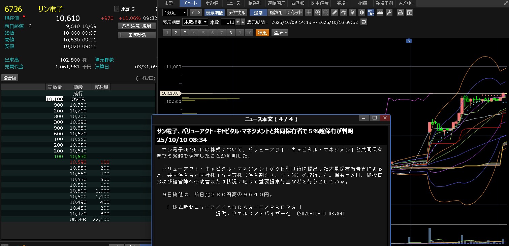Click the 銘柄登録 button
509x246 pixels.
[x=136, y=35]
